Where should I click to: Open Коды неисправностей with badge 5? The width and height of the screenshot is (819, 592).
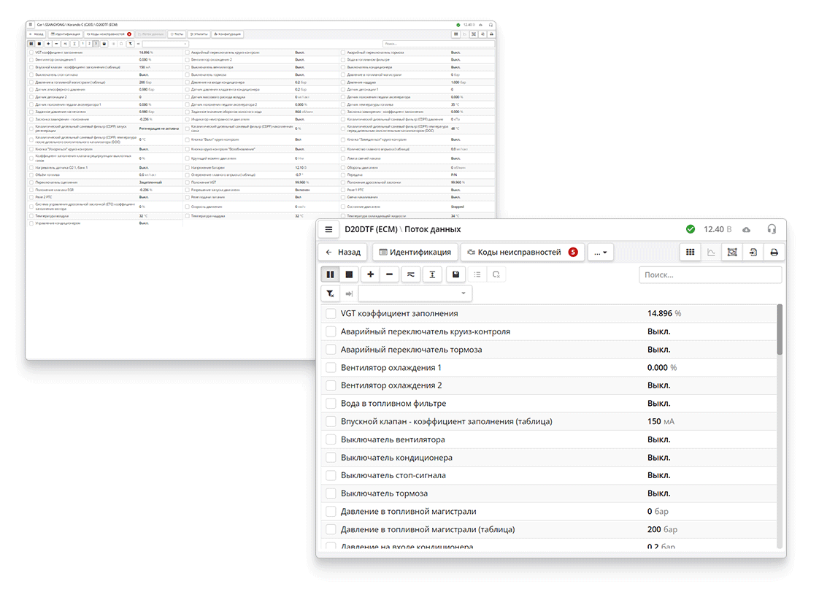[x=522, y=252]
